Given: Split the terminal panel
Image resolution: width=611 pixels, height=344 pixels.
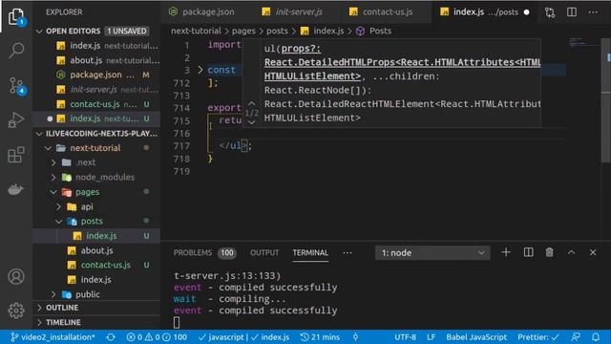Looking at the screenshot, I should 528,252.
